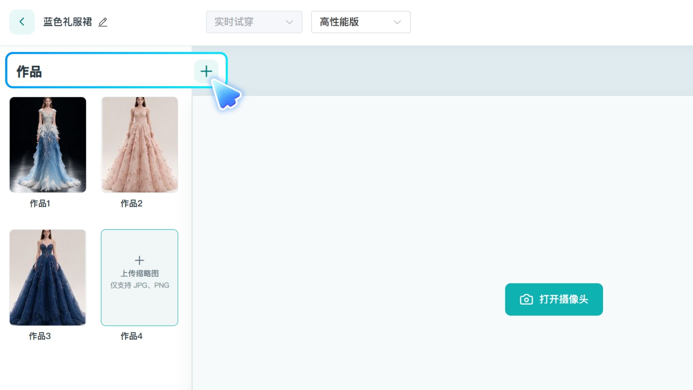Screen dimensions: 693x390
Task: Click the 作品4 label
Action: point(131,336)
